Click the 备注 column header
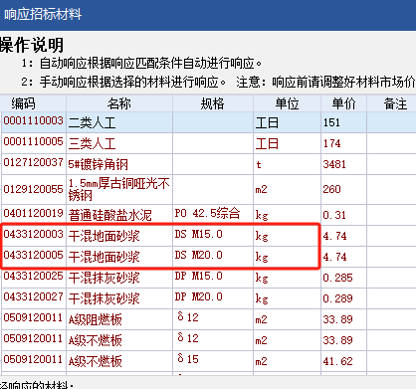Viewport: 416px width, 389px height. [x=391, y=103]
